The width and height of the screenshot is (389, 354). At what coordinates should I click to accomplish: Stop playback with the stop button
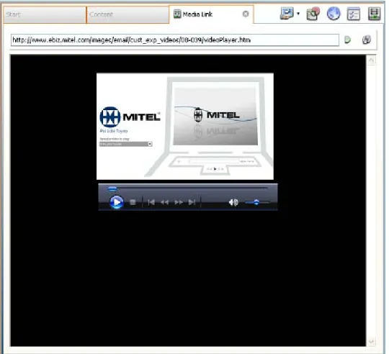point(133,202)
